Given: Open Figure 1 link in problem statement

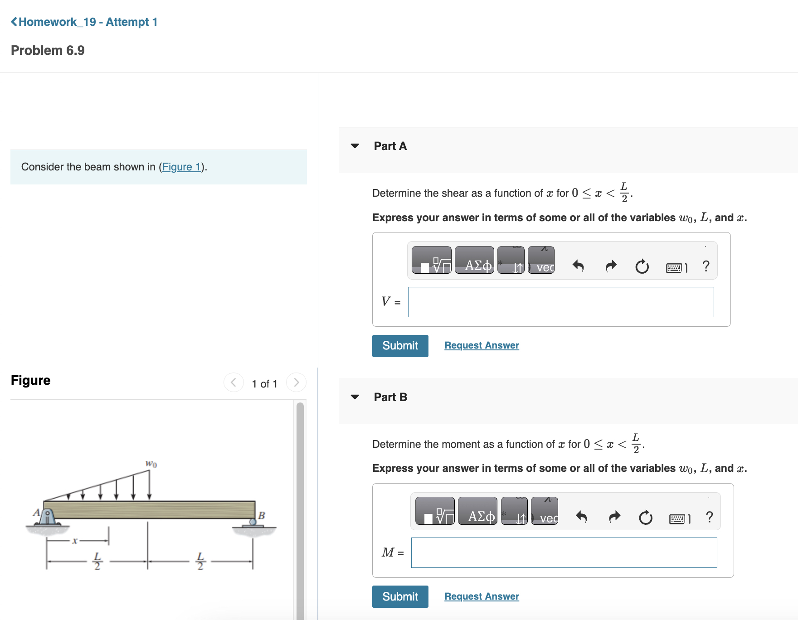Looking at the screenshot, I should [181, 167].
